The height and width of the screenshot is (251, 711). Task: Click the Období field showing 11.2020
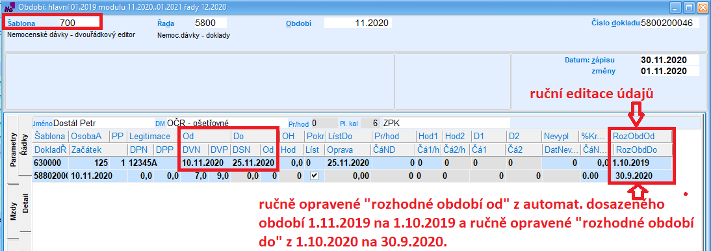357,23
